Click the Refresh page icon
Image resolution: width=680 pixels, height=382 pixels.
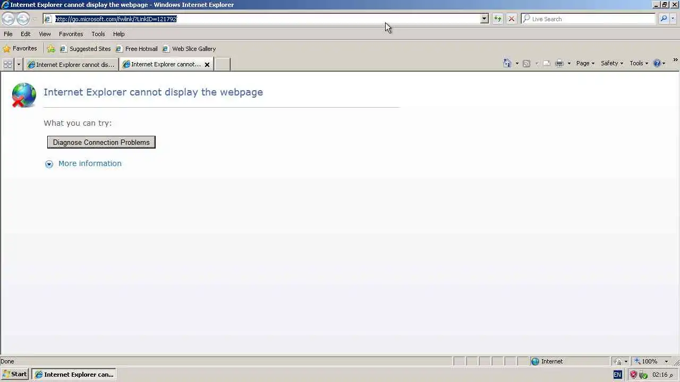tap(498, 19)
